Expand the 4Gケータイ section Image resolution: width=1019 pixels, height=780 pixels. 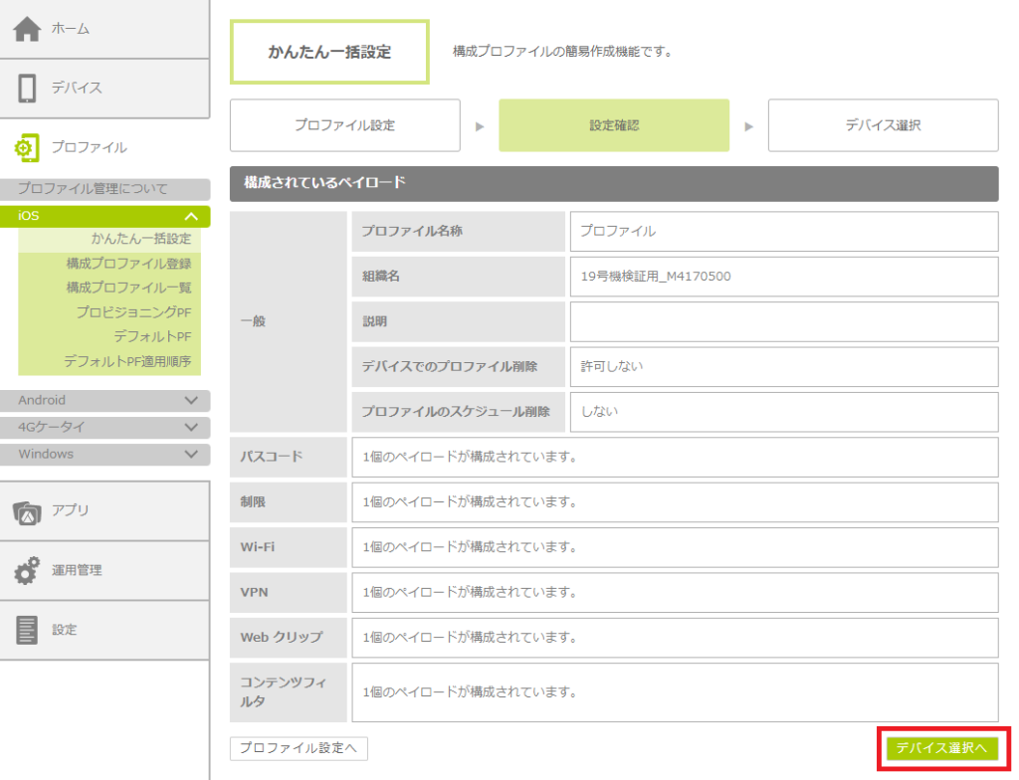pos(191,427)
